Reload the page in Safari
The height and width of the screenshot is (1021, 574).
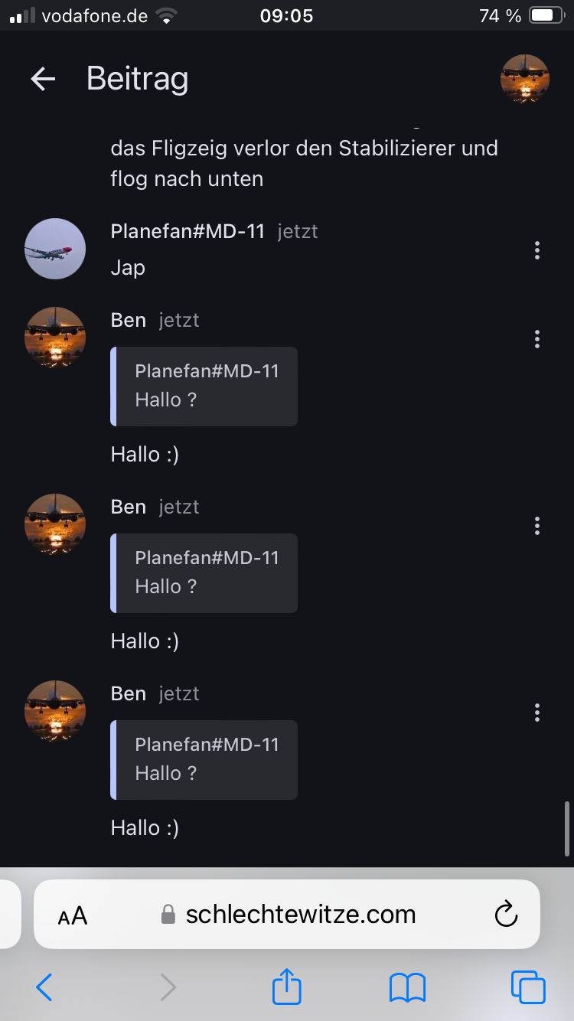[x=506, y=914]
